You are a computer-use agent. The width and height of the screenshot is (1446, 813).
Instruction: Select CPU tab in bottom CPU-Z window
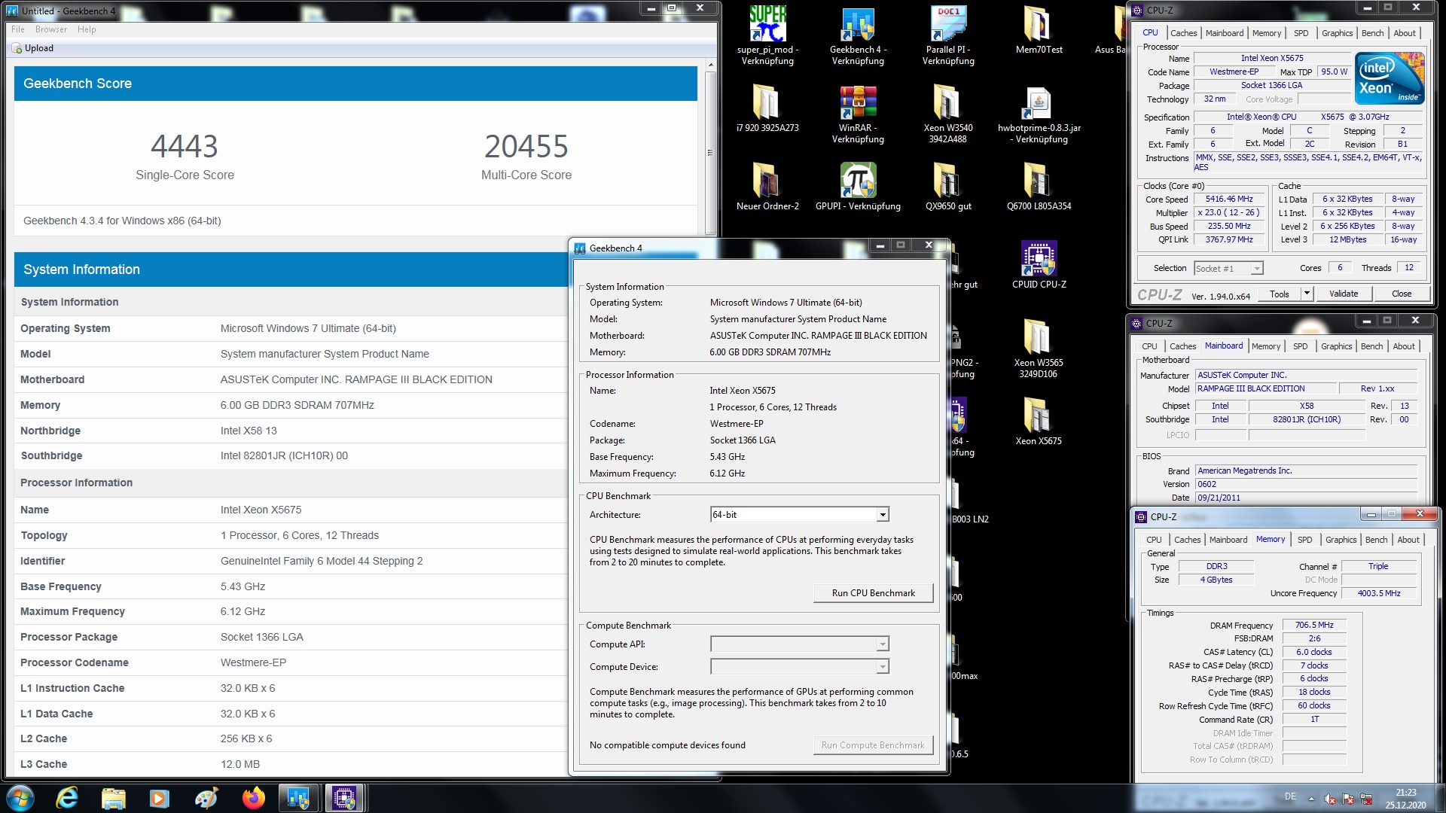point(1154,540)
